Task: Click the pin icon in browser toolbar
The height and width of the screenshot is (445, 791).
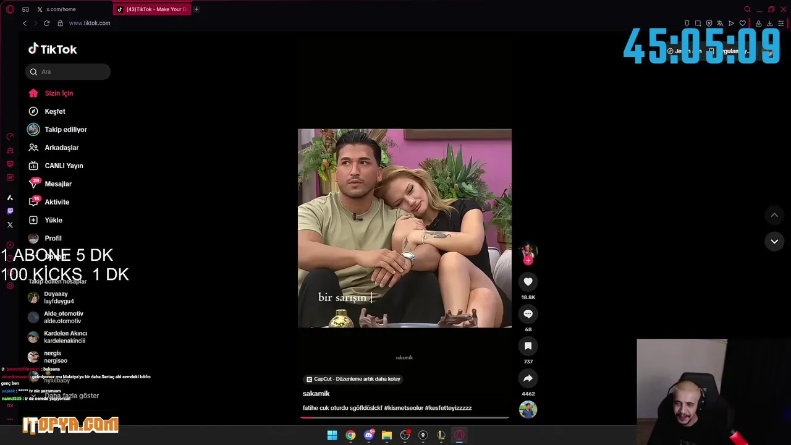Action: pos(687,23)
